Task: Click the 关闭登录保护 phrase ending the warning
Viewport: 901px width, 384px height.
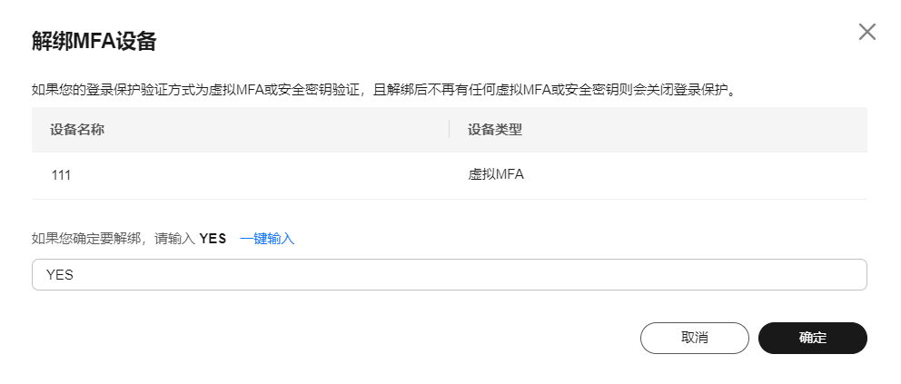Action: [x=701, y=90]
